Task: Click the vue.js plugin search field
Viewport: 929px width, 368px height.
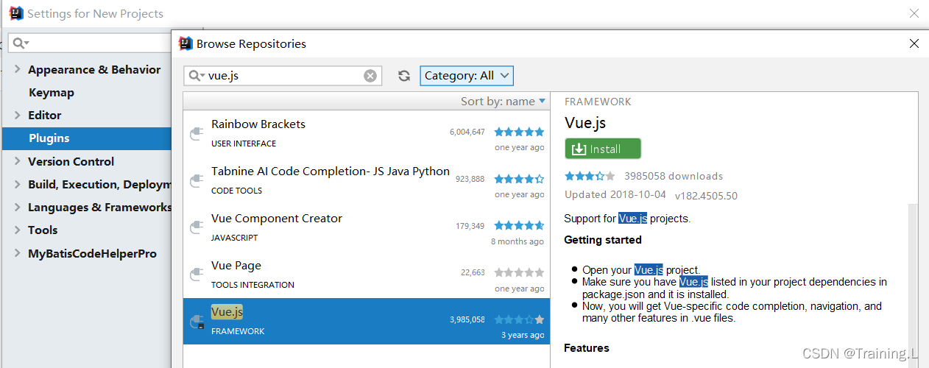Action: pos(283,76)
